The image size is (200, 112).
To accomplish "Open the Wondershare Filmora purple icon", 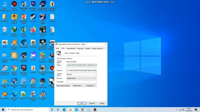I will pos(33,56).
